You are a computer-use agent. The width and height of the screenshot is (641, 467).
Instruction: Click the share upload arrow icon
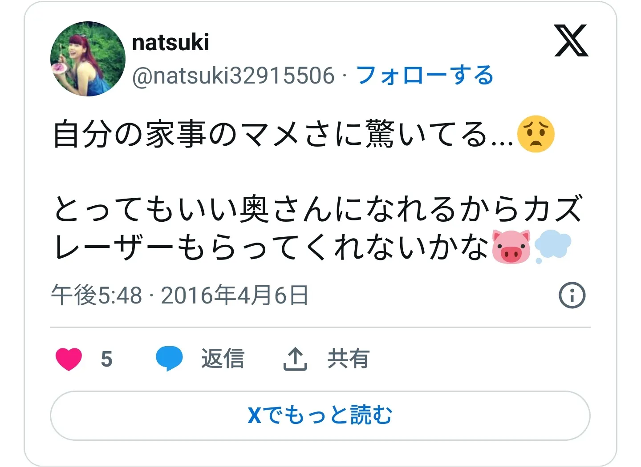point(295,359)
